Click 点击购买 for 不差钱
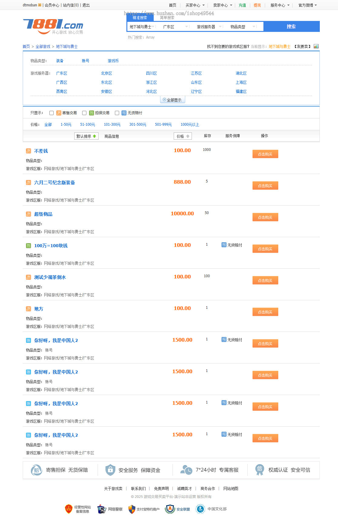 click(x=265, y=154)
